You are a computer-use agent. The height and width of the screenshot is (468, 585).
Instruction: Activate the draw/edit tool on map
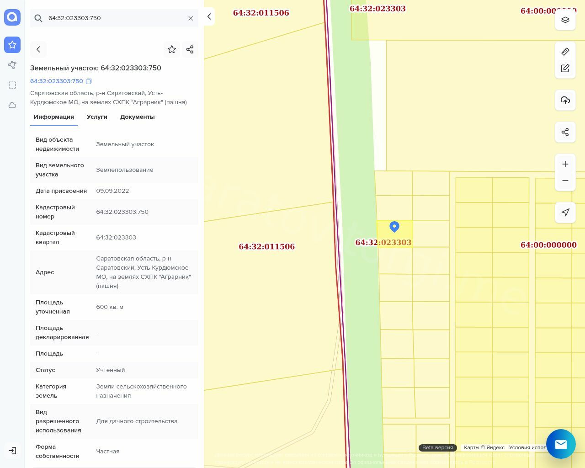coord(565,68)
